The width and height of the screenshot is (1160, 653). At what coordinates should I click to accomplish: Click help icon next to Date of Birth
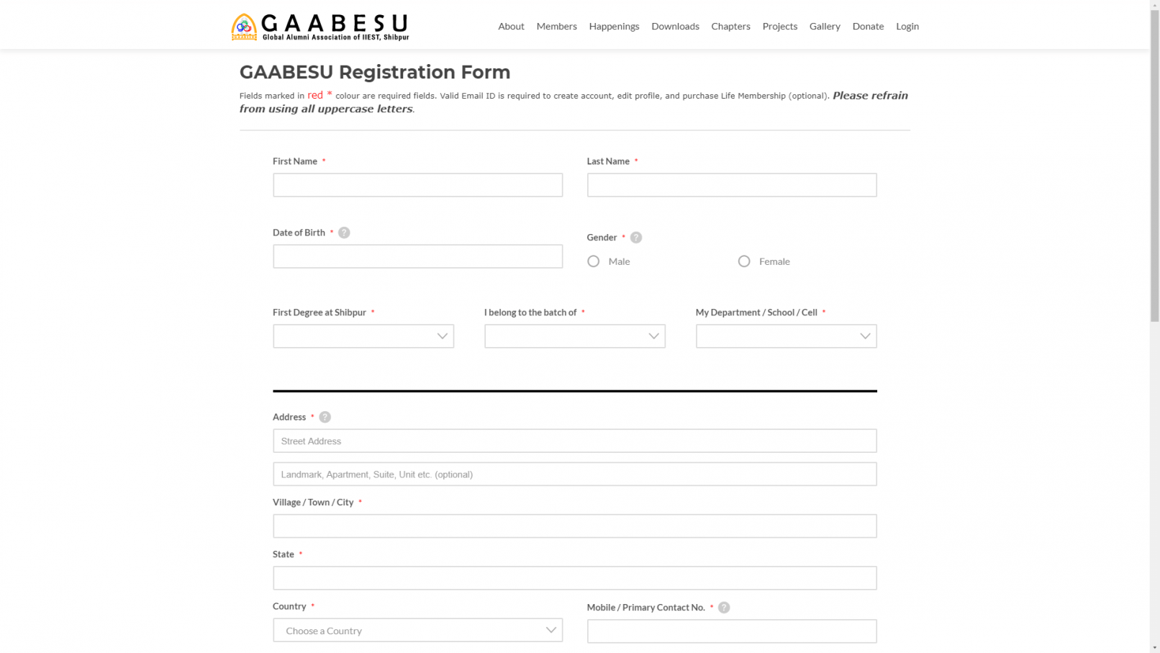click(x=344, y=233)
